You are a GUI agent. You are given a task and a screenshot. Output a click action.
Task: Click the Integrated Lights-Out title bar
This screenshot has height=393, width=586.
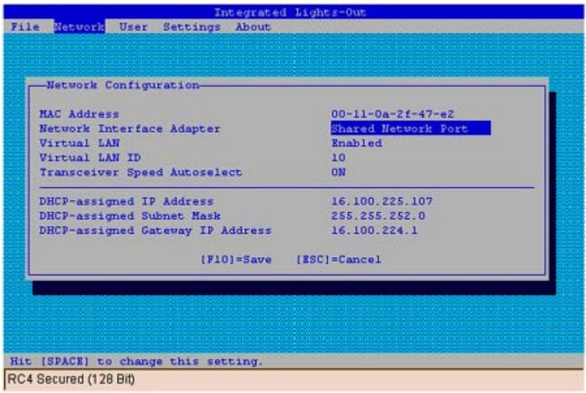(293, 12)
